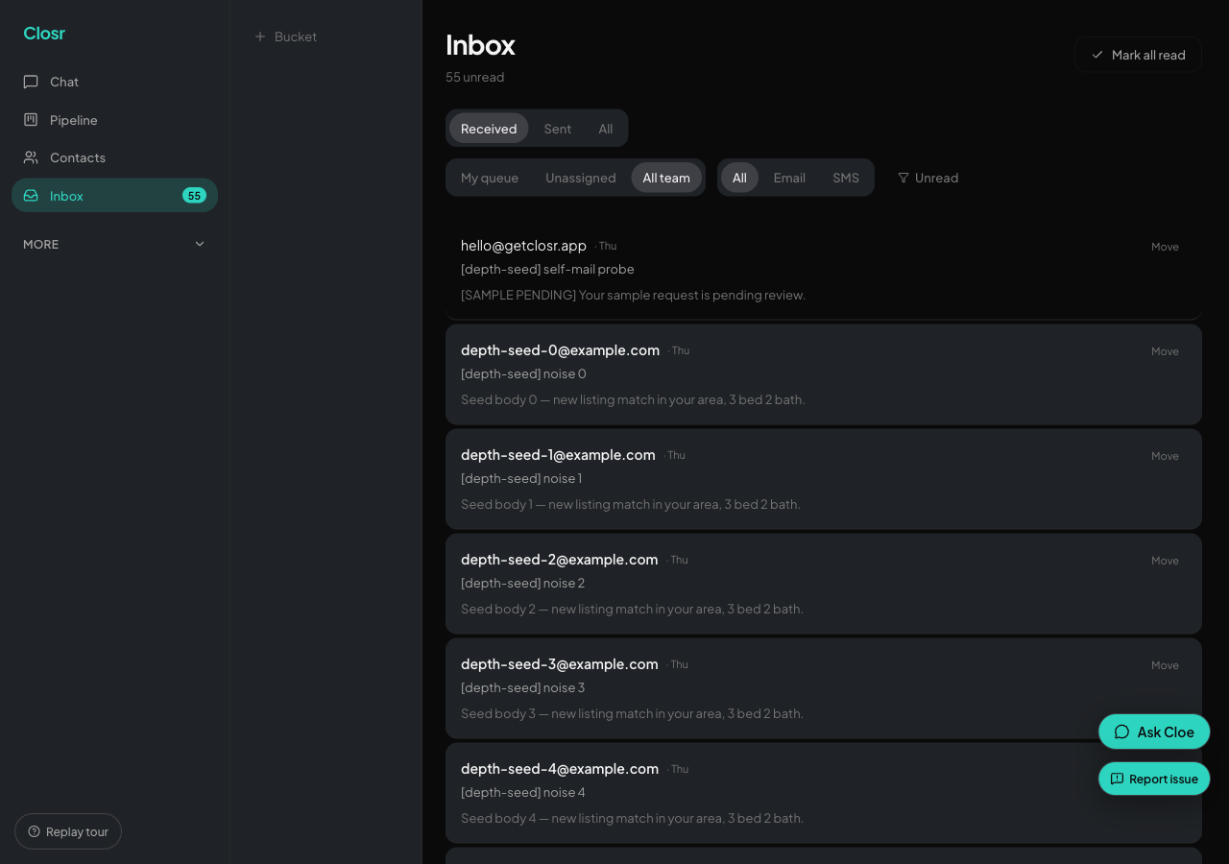Image resolution: width=1229 pixels, height=864 pixels.
Task: Select All channel filter before Email
Action: coord(739,178)
